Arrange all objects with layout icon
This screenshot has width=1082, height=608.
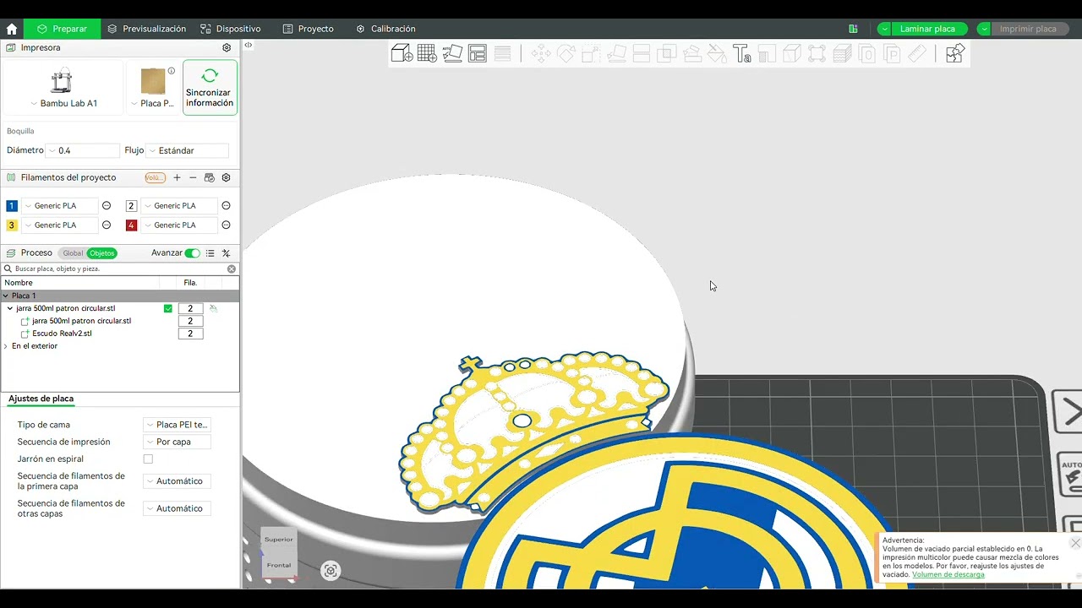pyautogui.click(x=478, y=54)
